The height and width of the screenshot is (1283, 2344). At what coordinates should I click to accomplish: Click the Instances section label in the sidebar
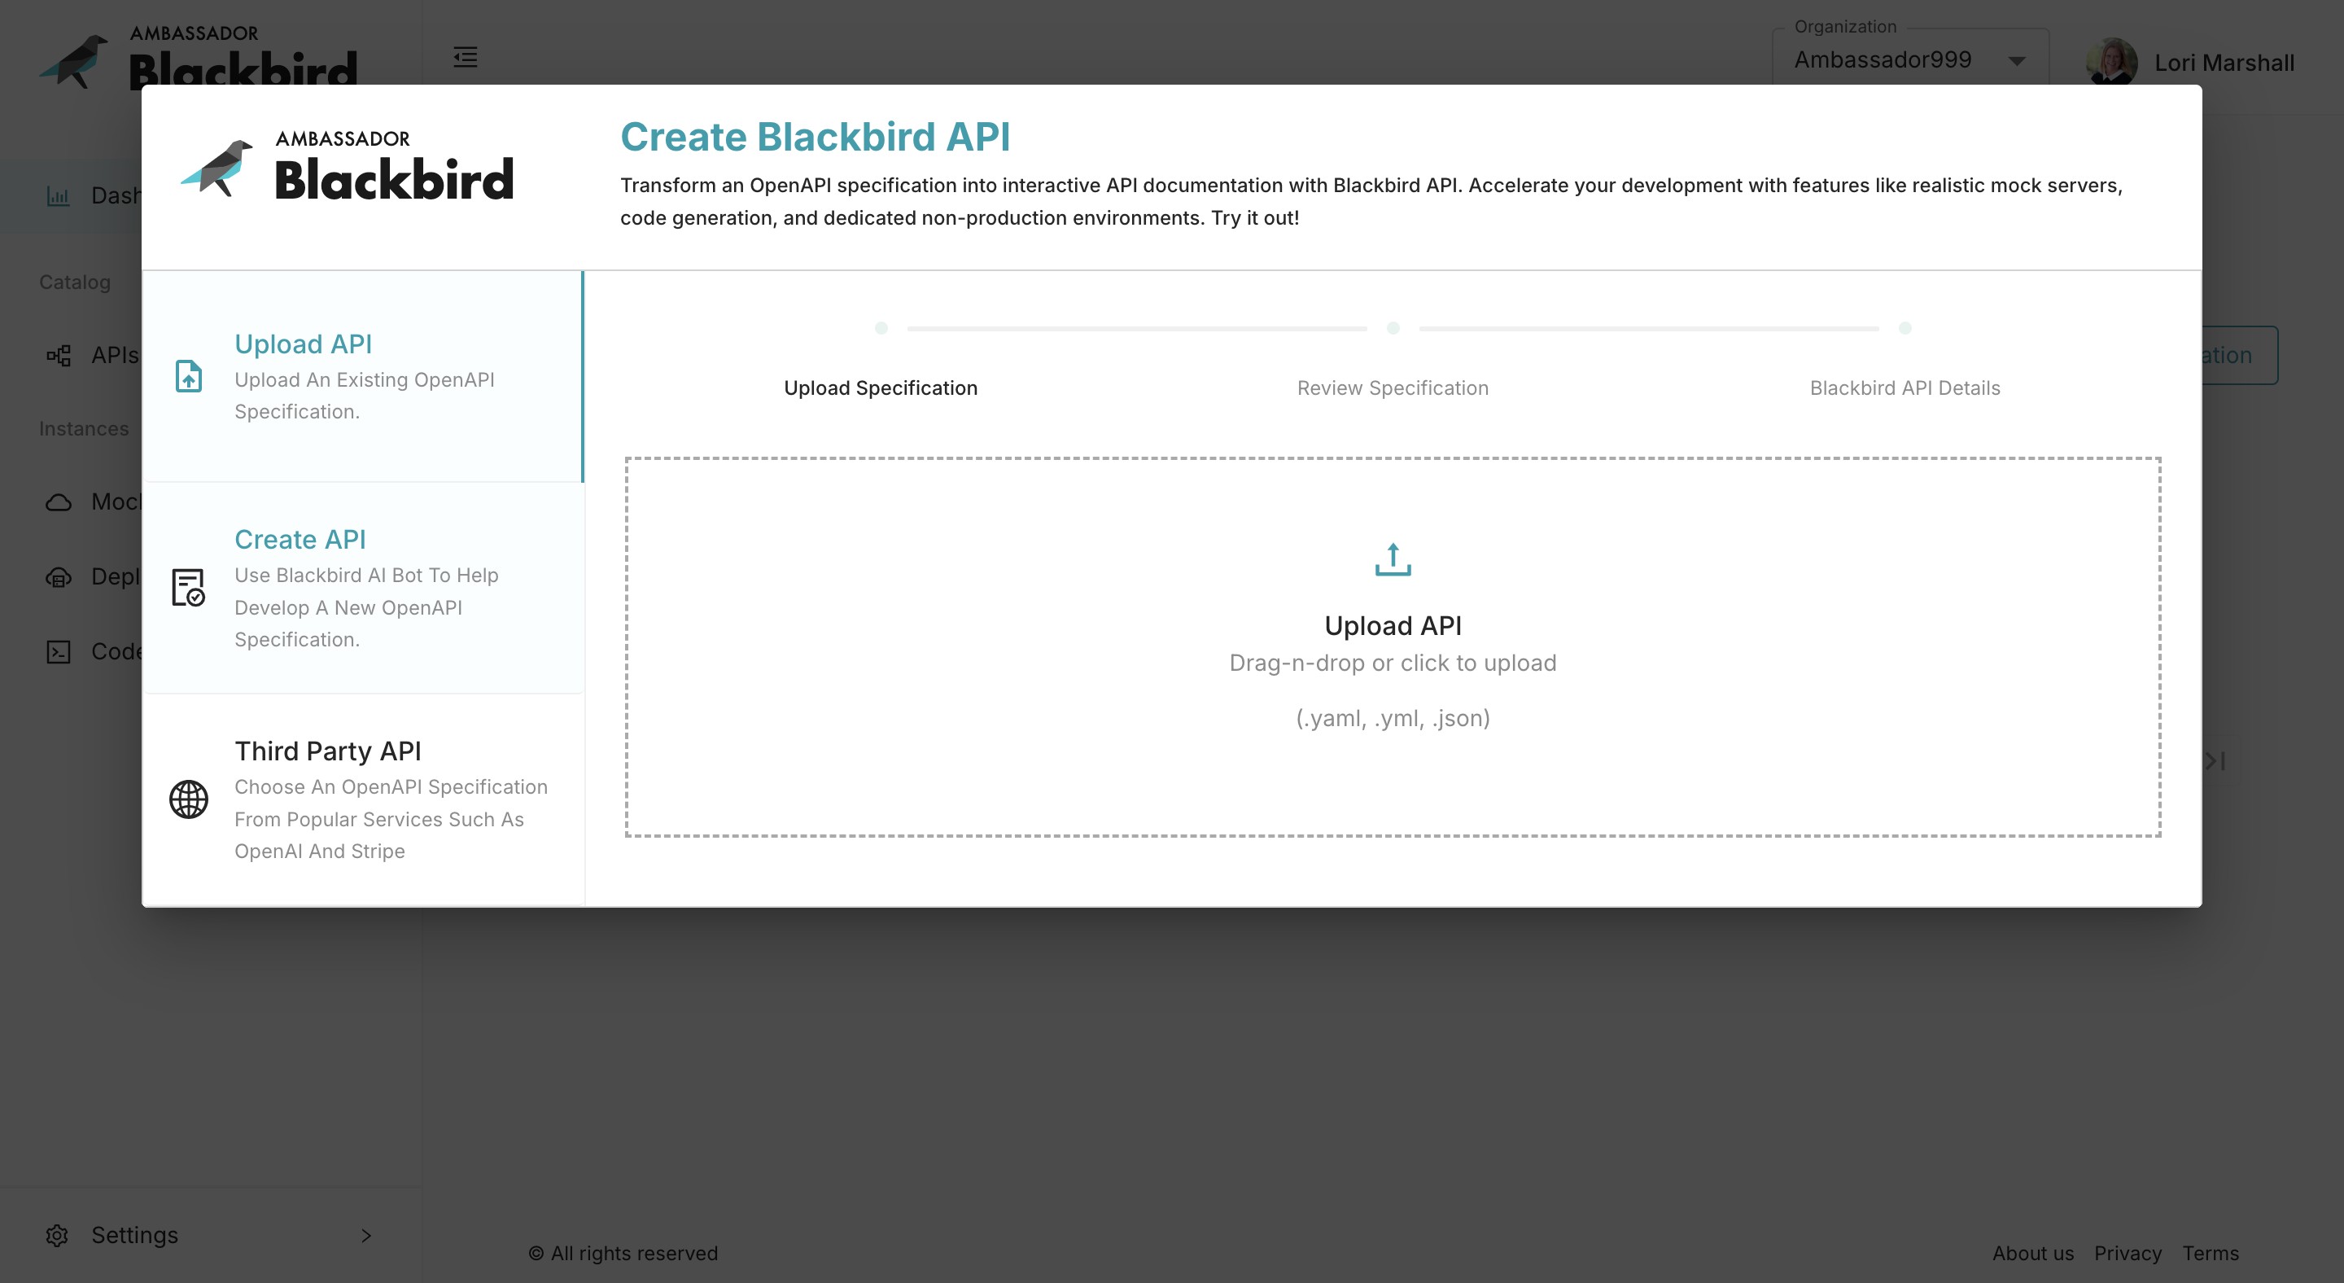point(84,428)
